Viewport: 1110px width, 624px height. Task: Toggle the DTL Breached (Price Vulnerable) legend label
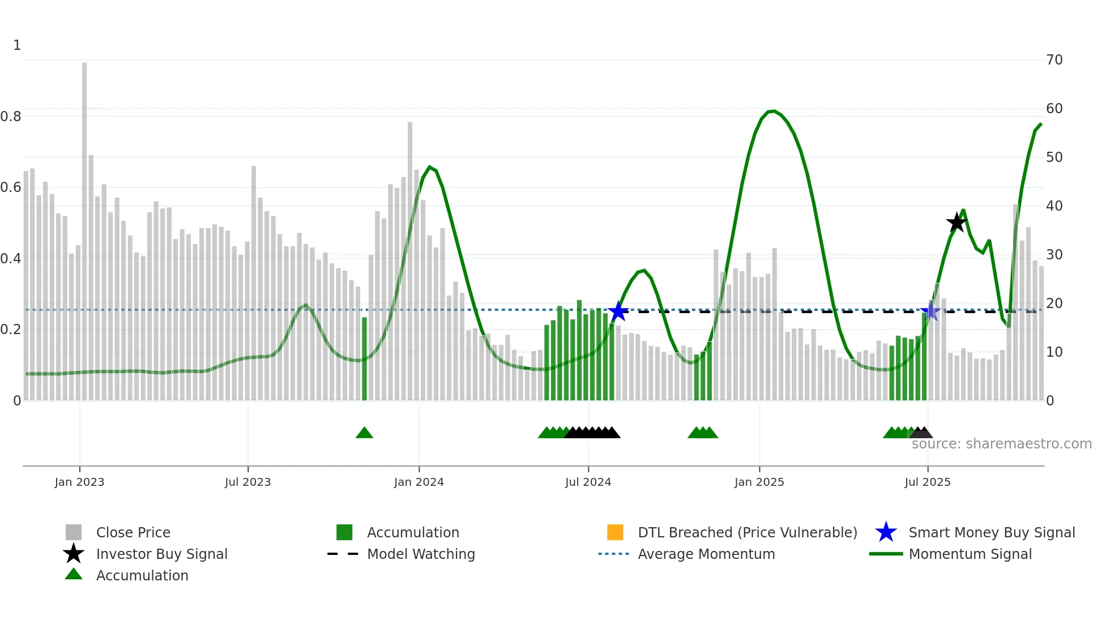[x=748, y=532]
